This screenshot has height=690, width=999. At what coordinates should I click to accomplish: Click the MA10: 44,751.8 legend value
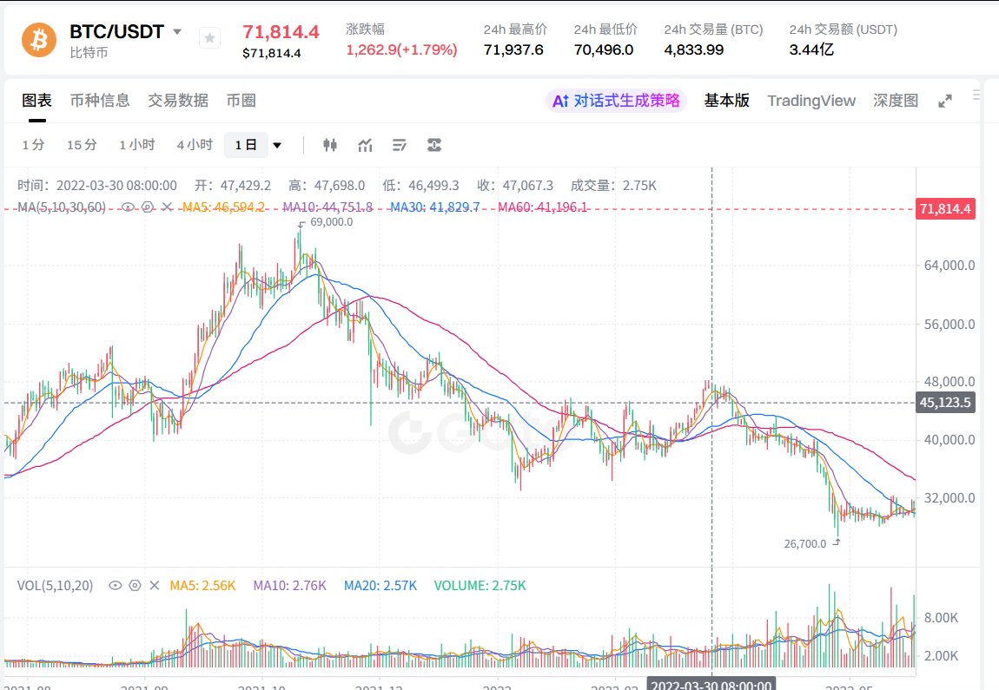(x=327, y=207)
